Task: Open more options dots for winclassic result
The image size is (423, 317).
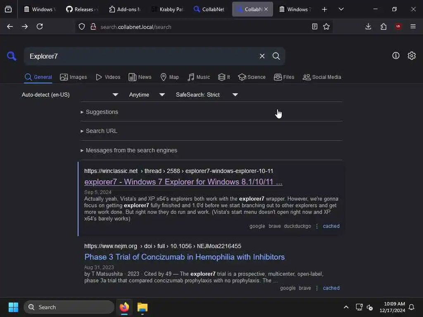Action: click(317, 226)
